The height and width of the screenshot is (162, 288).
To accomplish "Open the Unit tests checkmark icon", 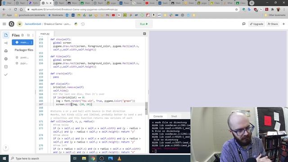I will [6, 75].
